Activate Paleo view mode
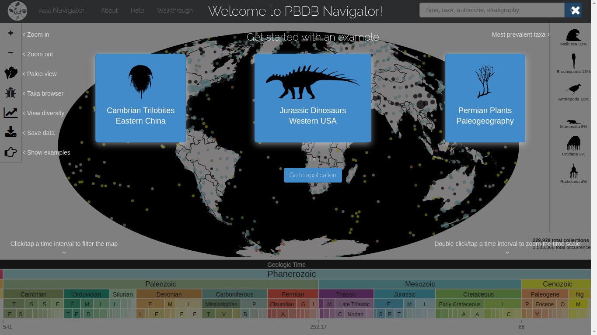Viewport: 597px width, 335px height. 10,72
